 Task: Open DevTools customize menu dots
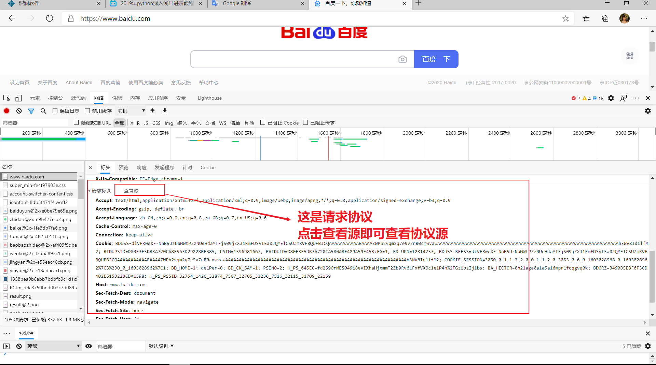tap(635, 98)
